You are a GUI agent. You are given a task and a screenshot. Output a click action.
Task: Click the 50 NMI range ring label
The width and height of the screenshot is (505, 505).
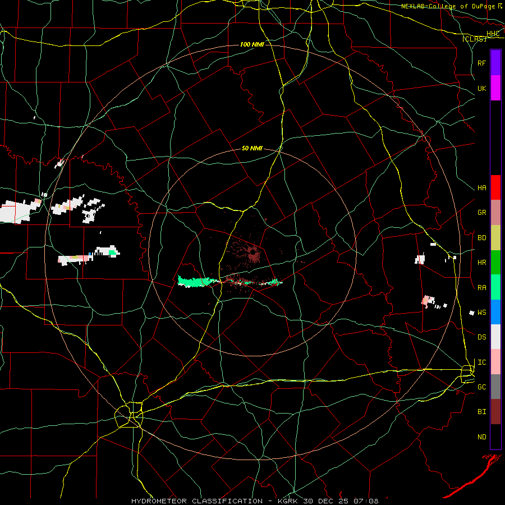[x=252, y=149]
